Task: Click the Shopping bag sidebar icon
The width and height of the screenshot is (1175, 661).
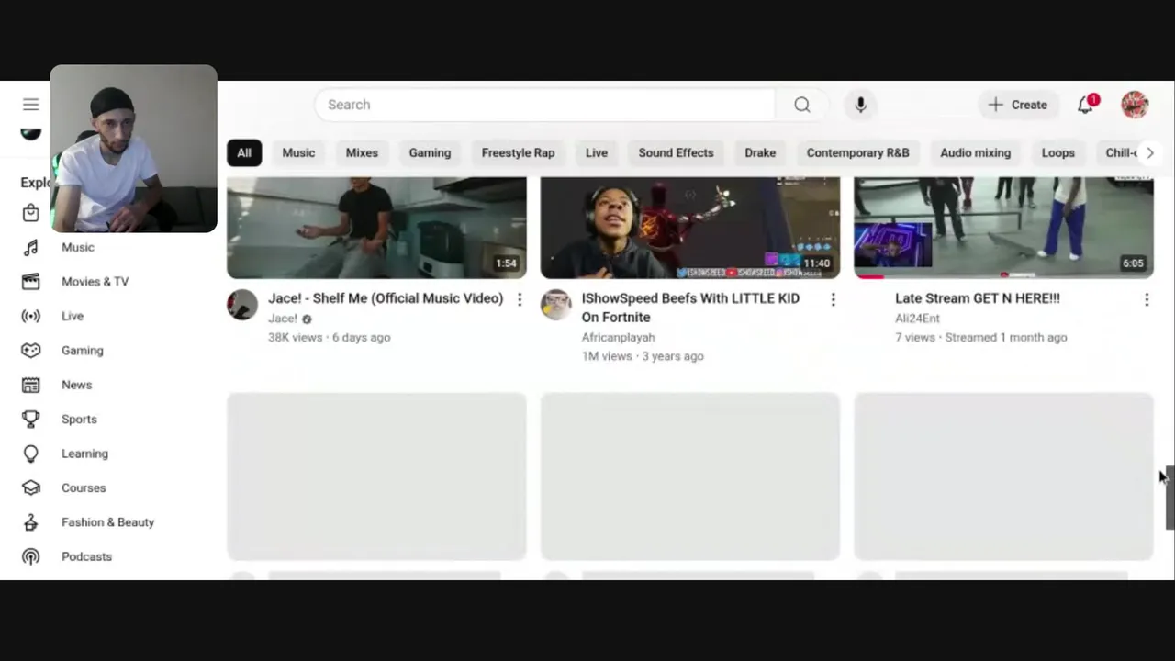Action: pyautogui.click(x=30, y=213)
